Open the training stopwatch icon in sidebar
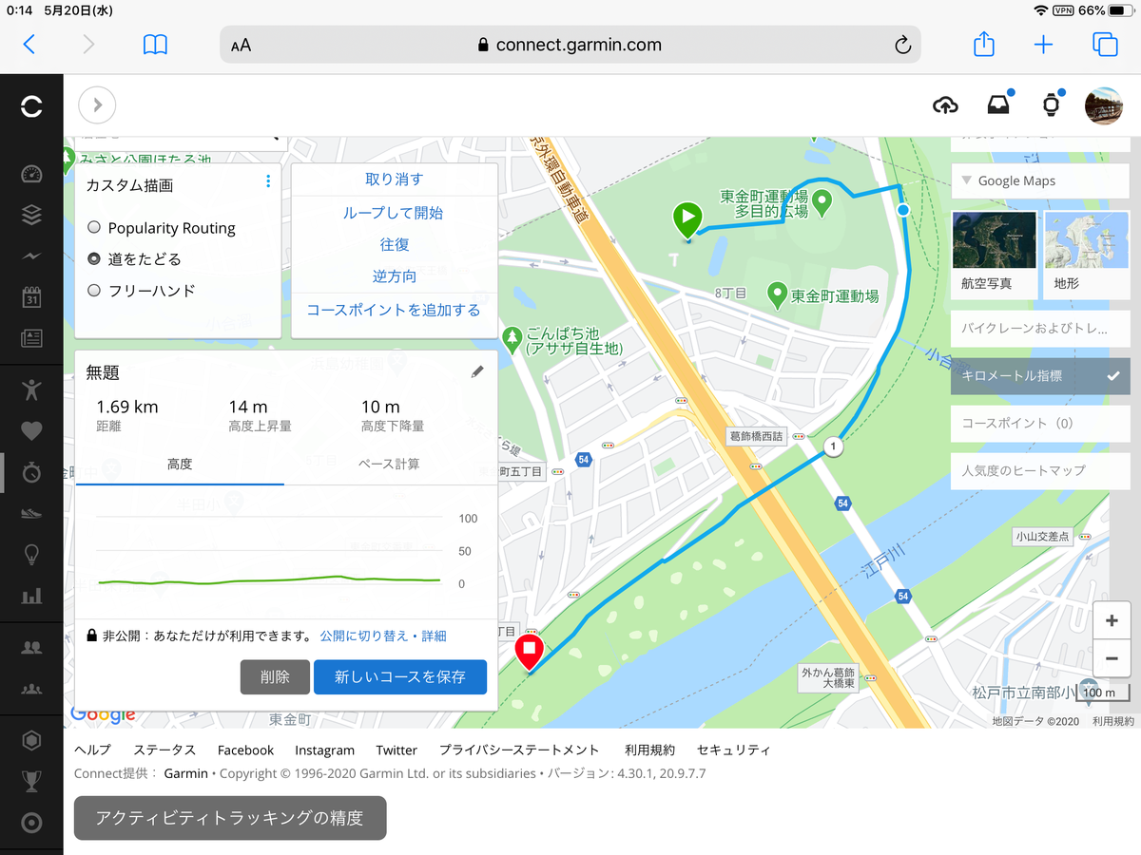This screenshot has width=1141, height=855. (x=31, y=472)
